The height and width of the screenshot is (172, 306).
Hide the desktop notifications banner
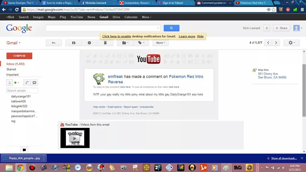200,36
